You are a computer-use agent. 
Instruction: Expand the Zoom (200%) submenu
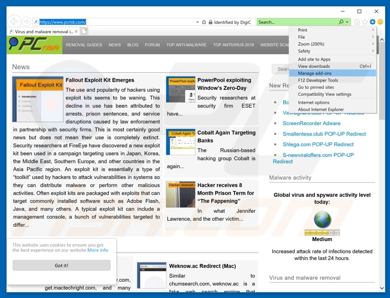tap(333, 44)
